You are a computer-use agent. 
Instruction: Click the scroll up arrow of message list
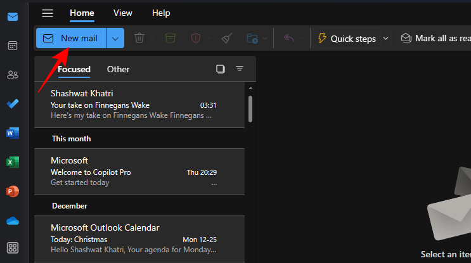[x=250, y=88]
